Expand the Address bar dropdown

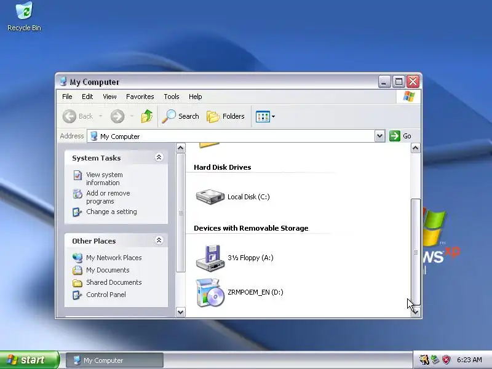click(x=379, y=136)
